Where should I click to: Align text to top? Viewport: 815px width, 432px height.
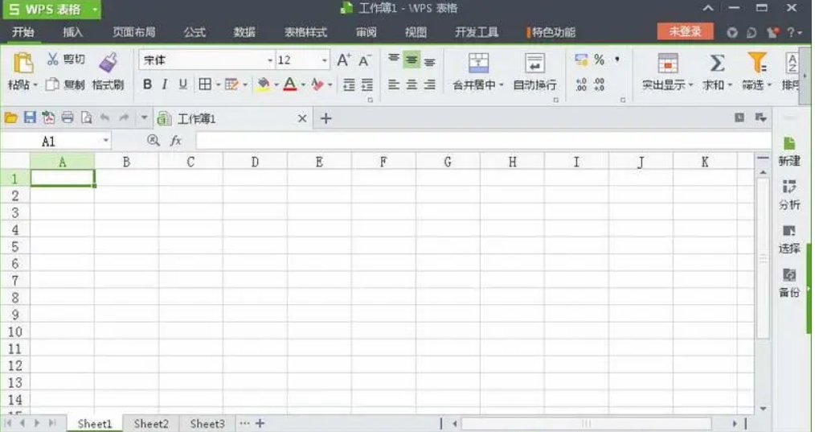tap(394, 59)
